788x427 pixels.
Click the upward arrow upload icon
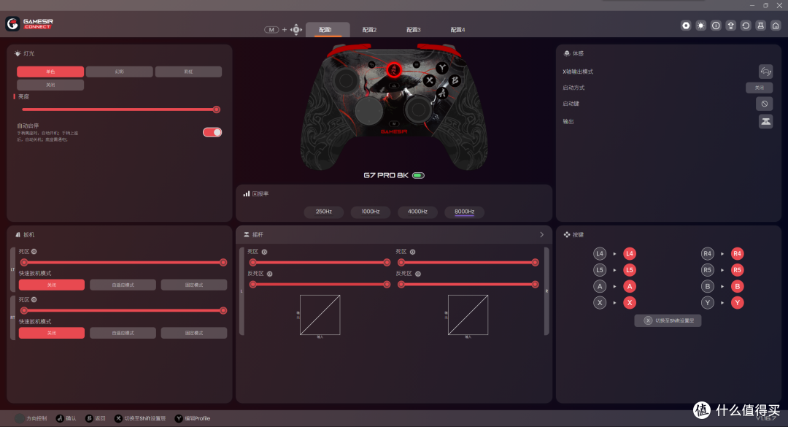coord(730,26)
